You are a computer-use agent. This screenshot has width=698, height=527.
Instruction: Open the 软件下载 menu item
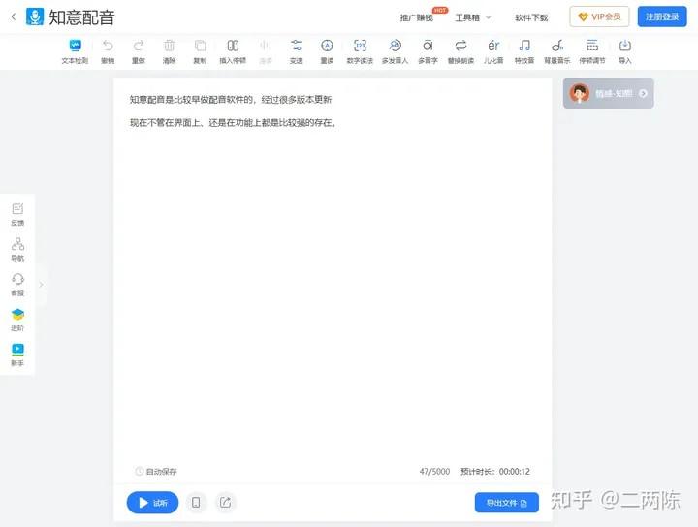[531, 17]
